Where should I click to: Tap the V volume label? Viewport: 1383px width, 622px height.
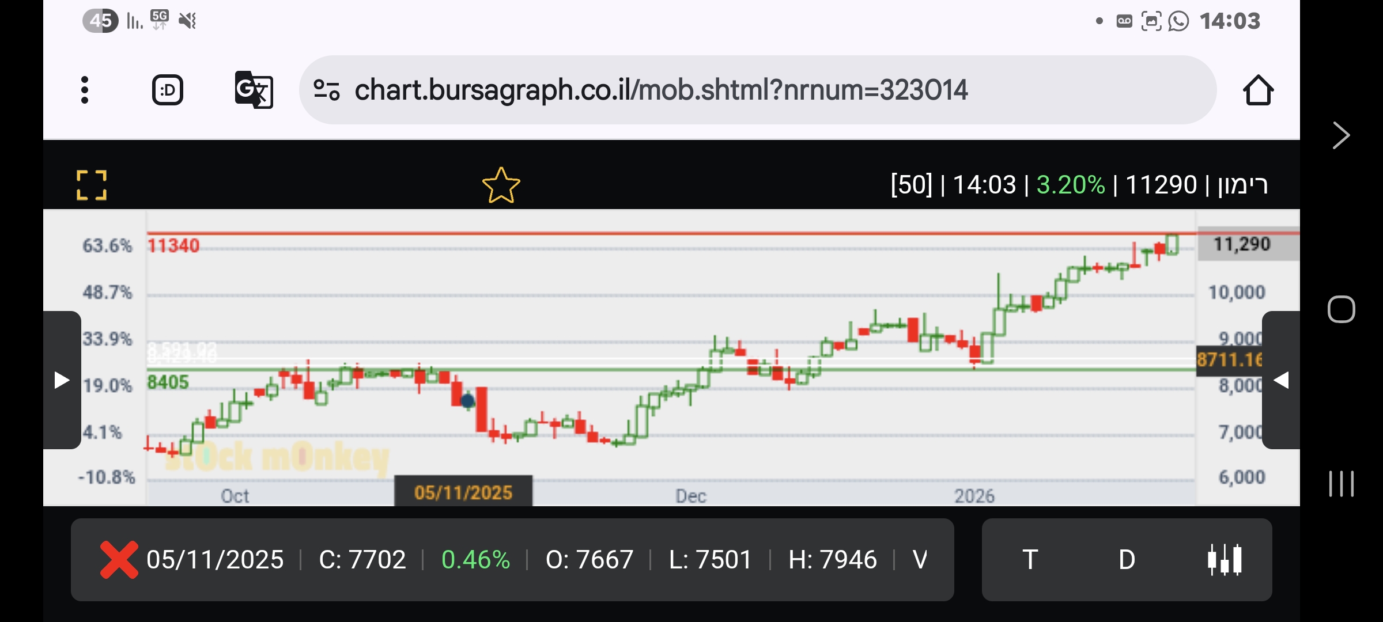coord(920,559)
